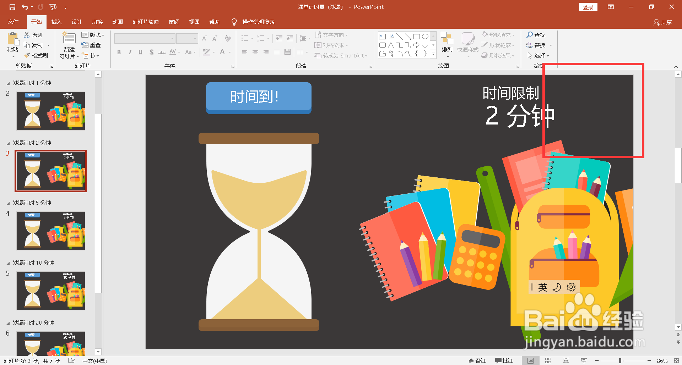The image size is (682, 365).
Task: Increase font size with larger A icon
Action: click(205, 38)
